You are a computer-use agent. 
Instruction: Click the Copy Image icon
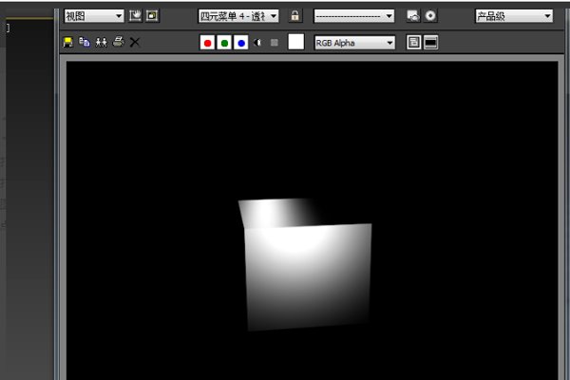(x=85, y=43)
